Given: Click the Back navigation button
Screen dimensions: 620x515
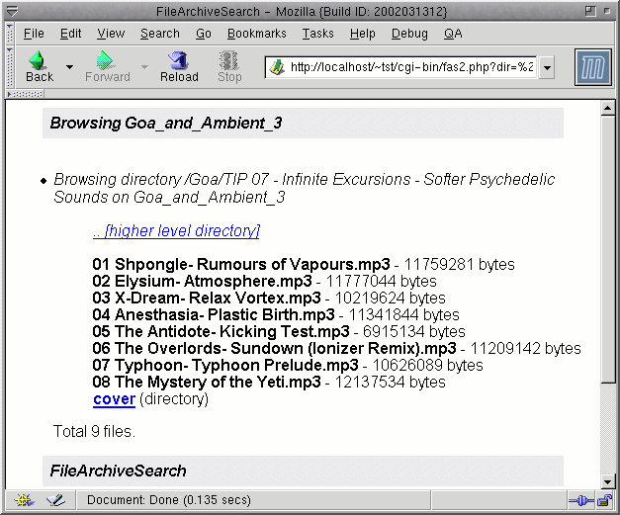Looking at the screenshot, I should [39, 66].
